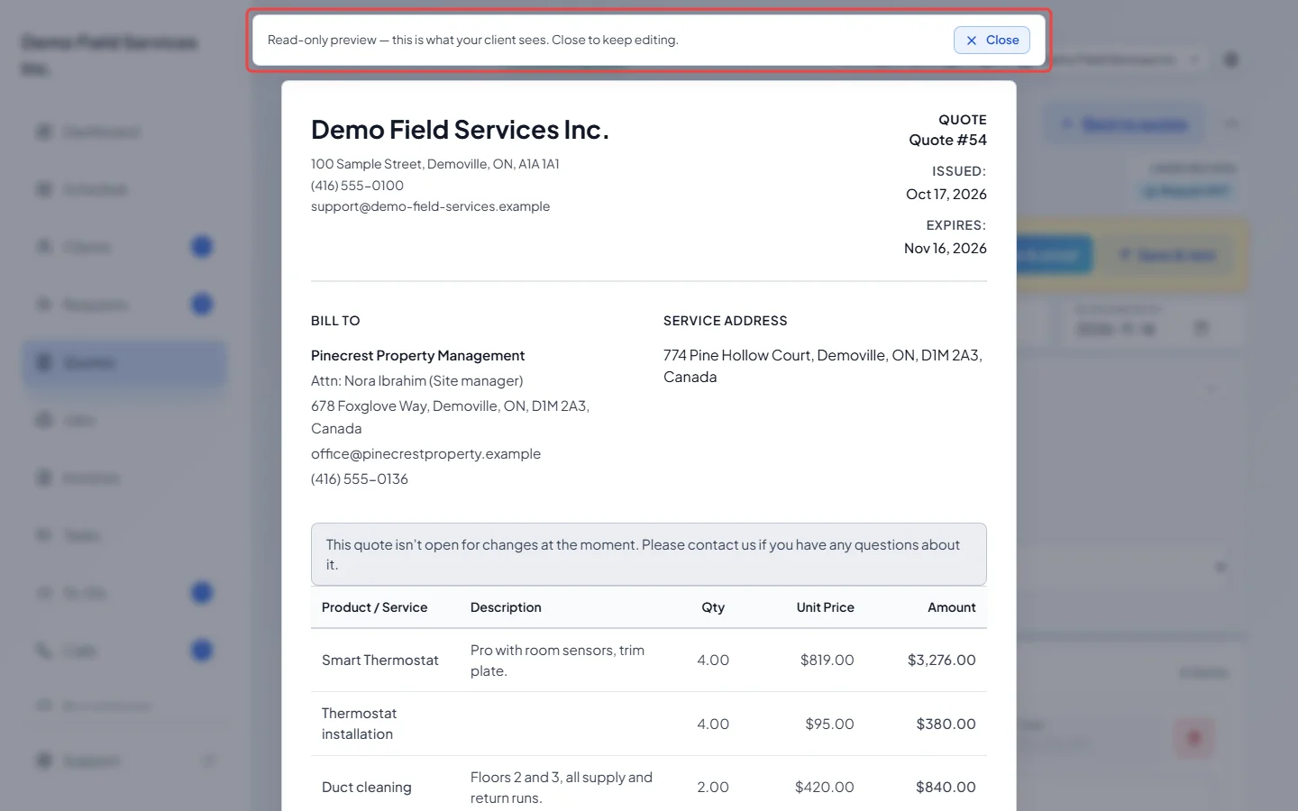Click the 'Unit Price' column header
The image size is (1298, 811).
825,607
